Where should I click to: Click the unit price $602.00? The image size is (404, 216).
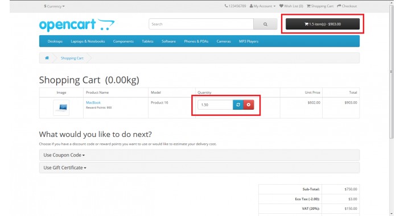click(x=314, y=102)
